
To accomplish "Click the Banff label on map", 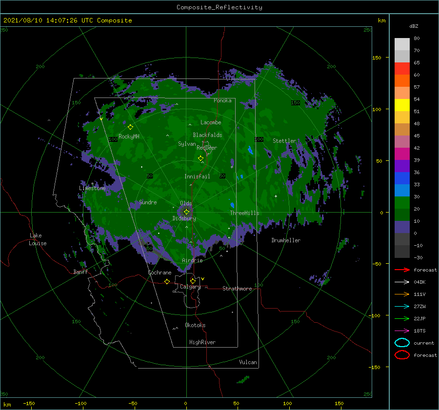I will pyautogui.click(x=80, y=272).
